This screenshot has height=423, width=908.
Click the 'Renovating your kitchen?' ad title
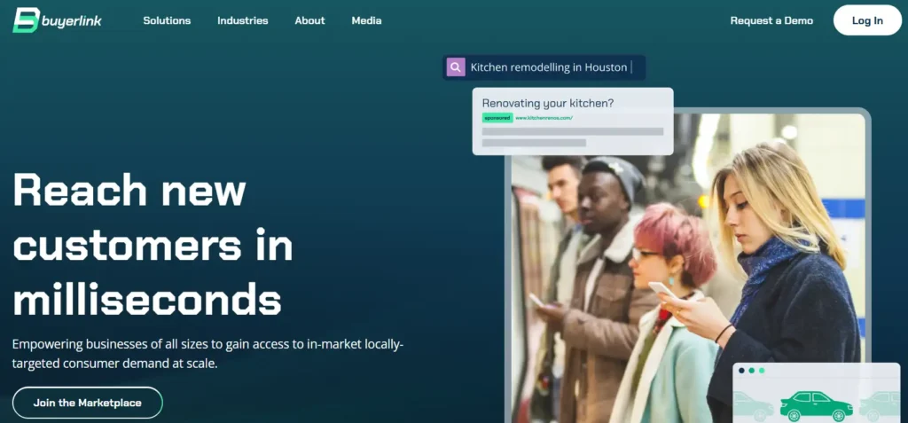pos(548,103)
